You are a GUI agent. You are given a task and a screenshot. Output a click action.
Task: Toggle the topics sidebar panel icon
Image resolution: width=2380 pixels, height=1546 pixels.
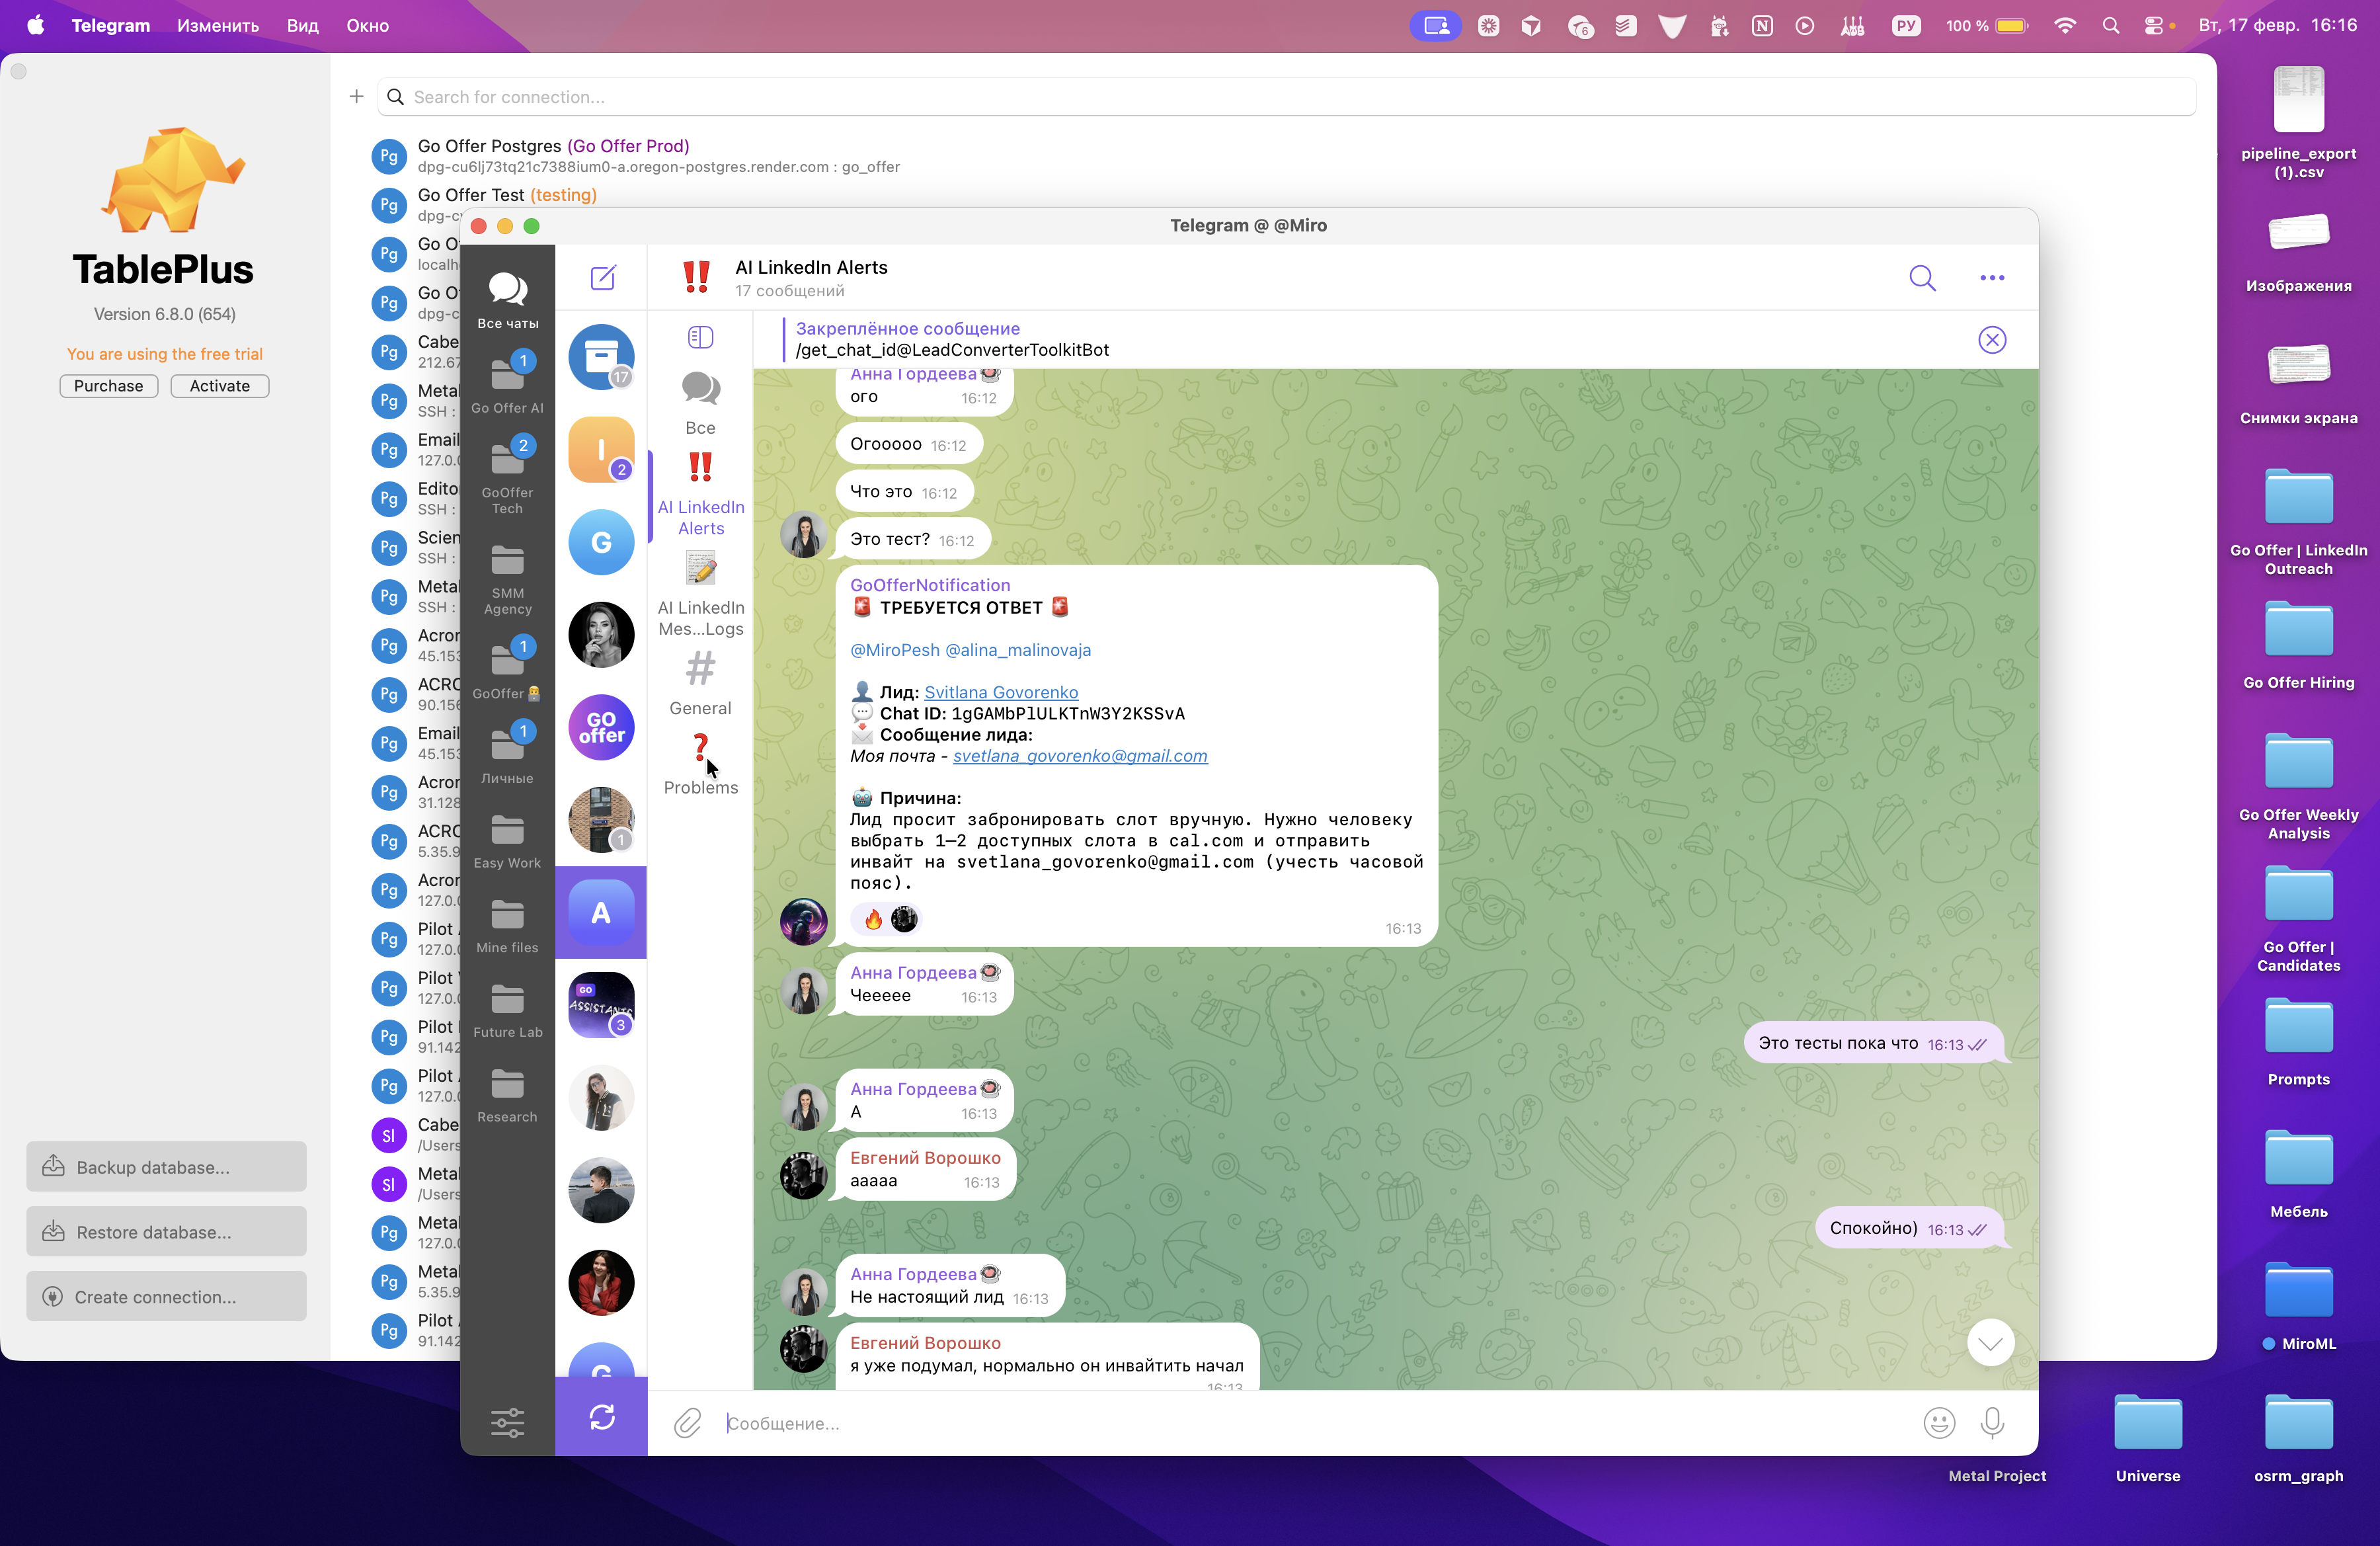pyautogui.click(x=700, y=338)
